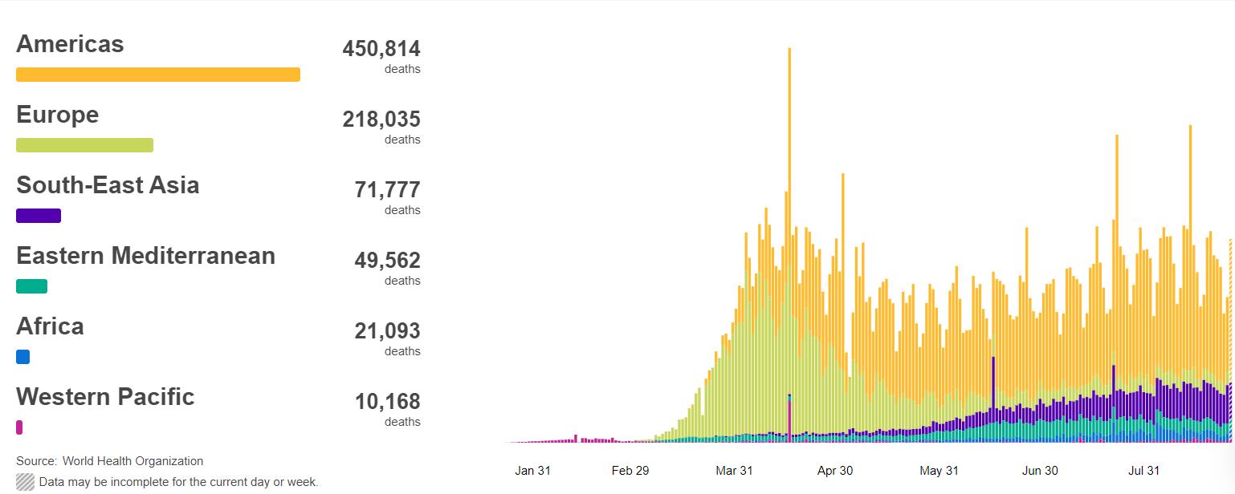Viewport: 1235px width, 494px height.
Task: Click the orange Americas bar swatch
Action: coord(158,75)
